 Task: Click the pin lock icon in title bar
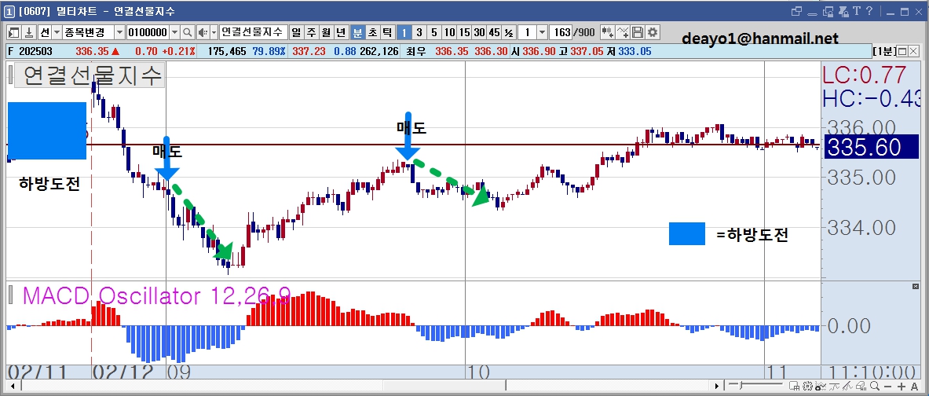[842, 11]
